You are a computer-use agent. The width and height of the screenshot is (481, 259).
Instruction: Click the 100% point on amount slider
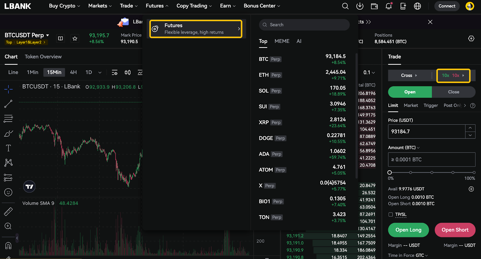pyautogui.click(x=474, y=172)
